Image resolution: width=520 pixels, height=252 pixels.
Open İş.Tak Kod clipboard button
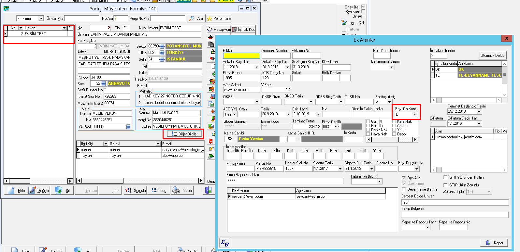click(x=243, y=29)
